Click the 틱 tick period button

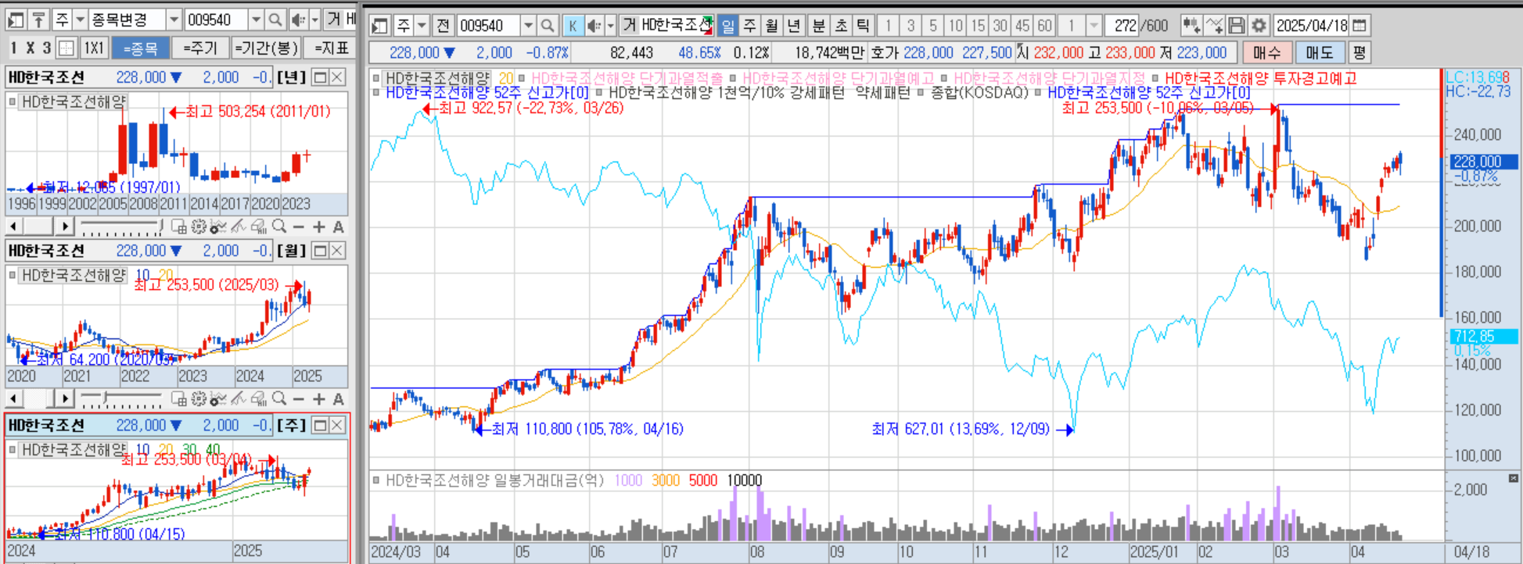(863, 26)
